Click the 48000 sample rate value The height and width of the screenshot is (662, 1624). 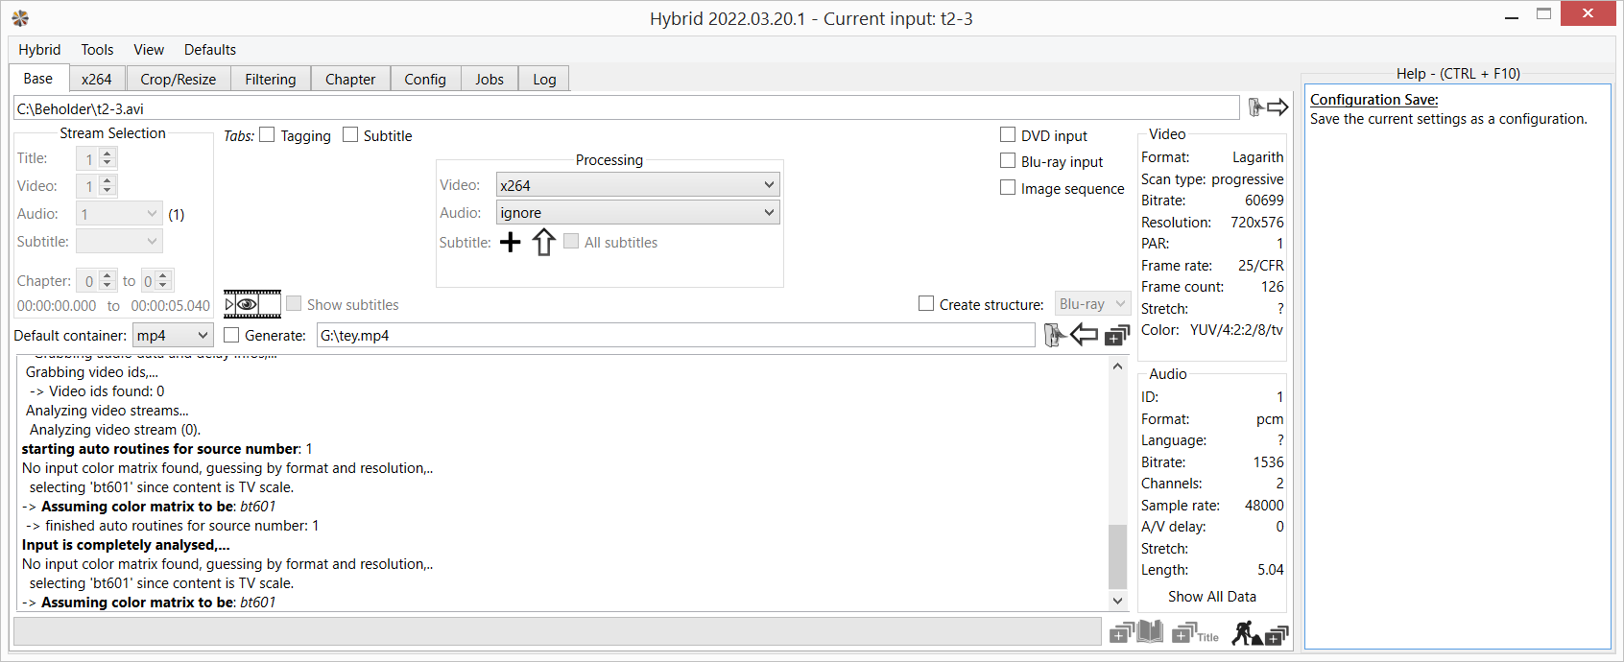1264,505
